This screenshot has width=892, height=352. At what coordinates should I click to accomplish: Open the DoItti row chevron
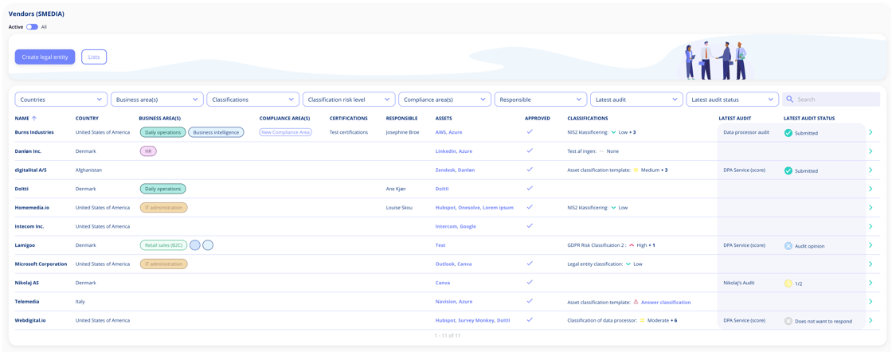(x=870, y=189)
